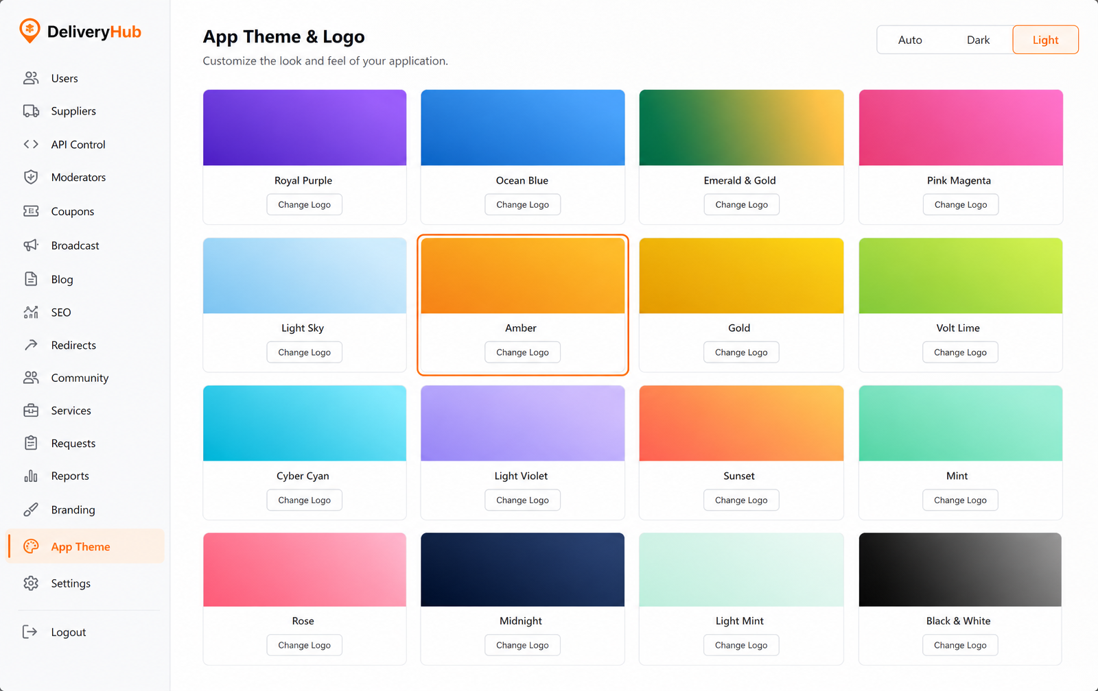
Task: Change Logo for Light Sky theme
Action: [304, 352]
